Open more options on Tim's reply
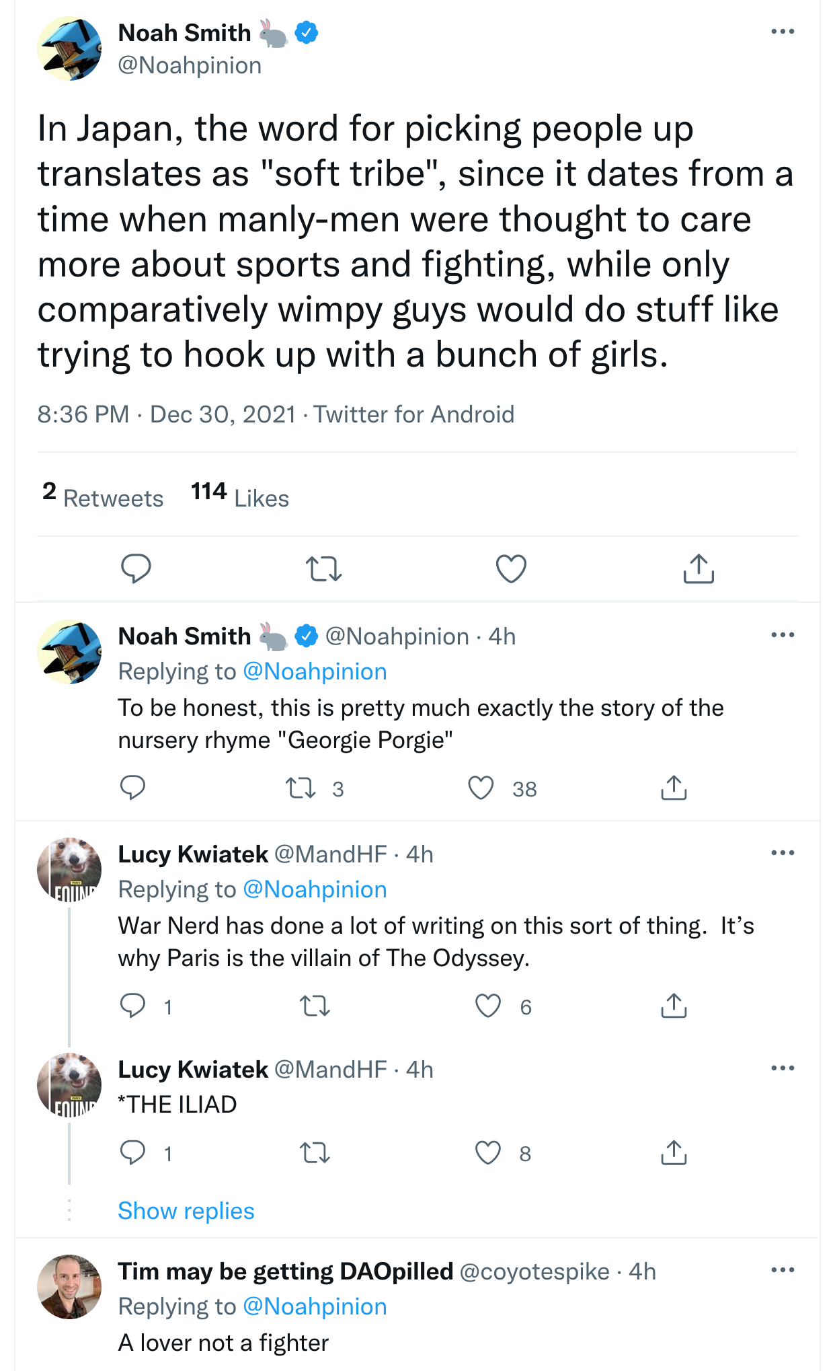This screenshot has width=835, height=1371. point(783,1270)
